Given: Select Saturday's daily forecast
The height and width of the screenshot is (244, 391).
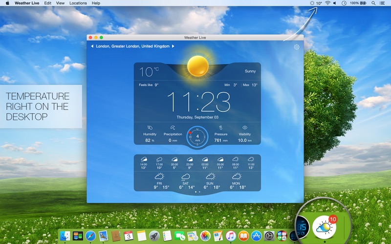Looking at the screenshot, I should click(x=185, y=181).
